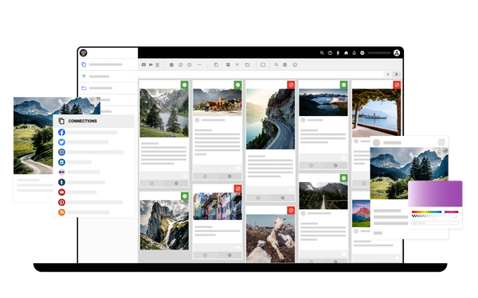Click the globe icon in the gray toolbar
The height and width of the screenshot is (298, 478).
coord(284,65)
